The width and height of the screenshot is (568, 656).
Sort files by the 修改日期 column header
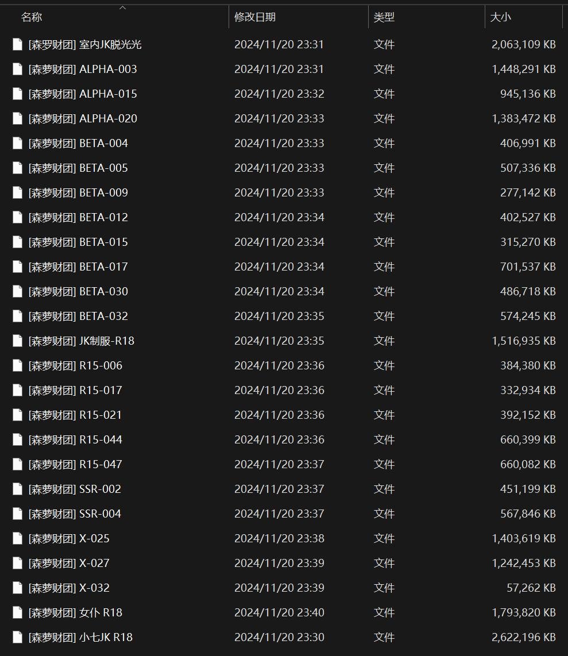[x=255, y=17]
